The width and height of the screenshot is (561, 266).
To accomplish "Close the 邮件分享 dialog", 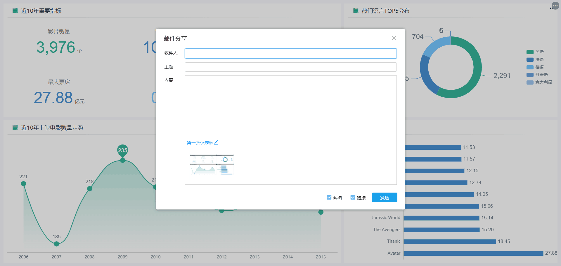I will click(394, 38).
